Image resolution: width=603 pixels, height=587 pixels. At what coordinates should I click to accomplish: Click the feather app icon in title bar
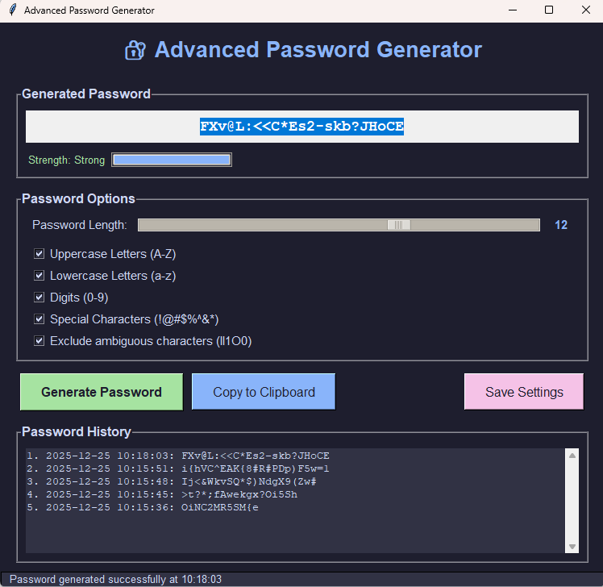coord(11,10)
